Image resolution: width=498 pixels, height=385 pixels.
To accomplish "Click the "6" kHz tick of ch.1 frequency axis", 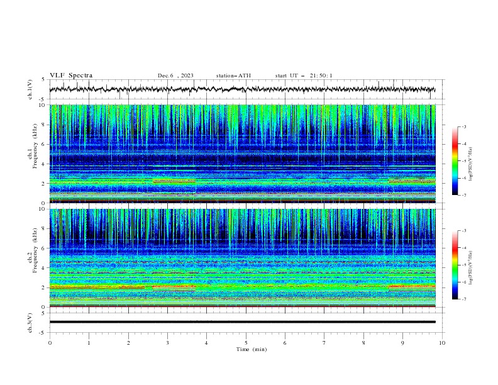I will (44, 144).
